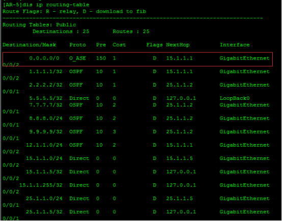Image resolution: width=282 pixels, height=221 pixels.
Task: Click the preference value 150
Action: (x=101, y=59)
